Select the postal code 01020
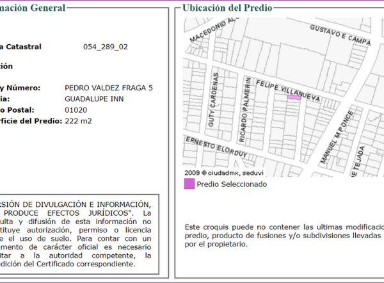The image size is (384, 283). 76,109
